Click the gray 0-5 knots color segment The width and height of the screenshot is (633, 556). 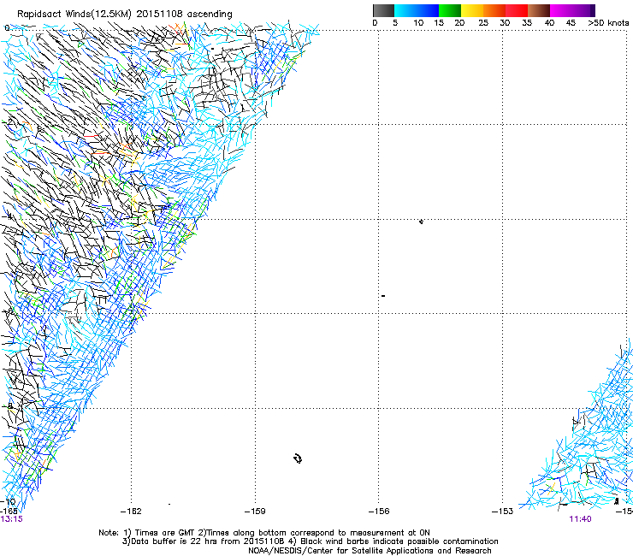click(x=383, y=10)
